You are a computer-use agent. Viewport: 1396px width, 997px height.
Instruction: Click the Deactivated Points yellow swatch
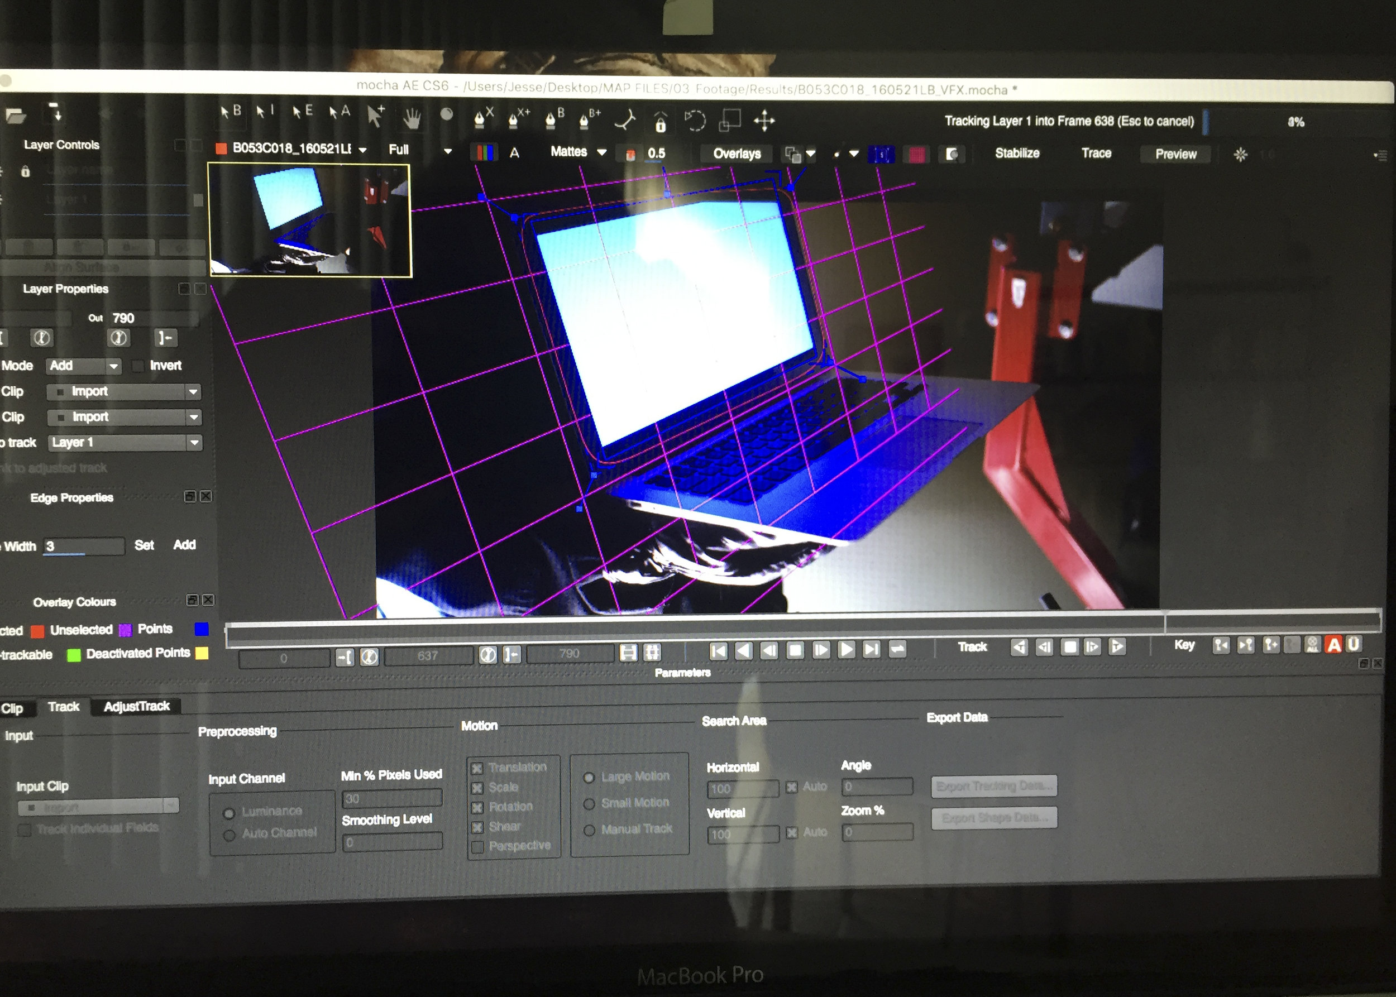pos(202,653)
